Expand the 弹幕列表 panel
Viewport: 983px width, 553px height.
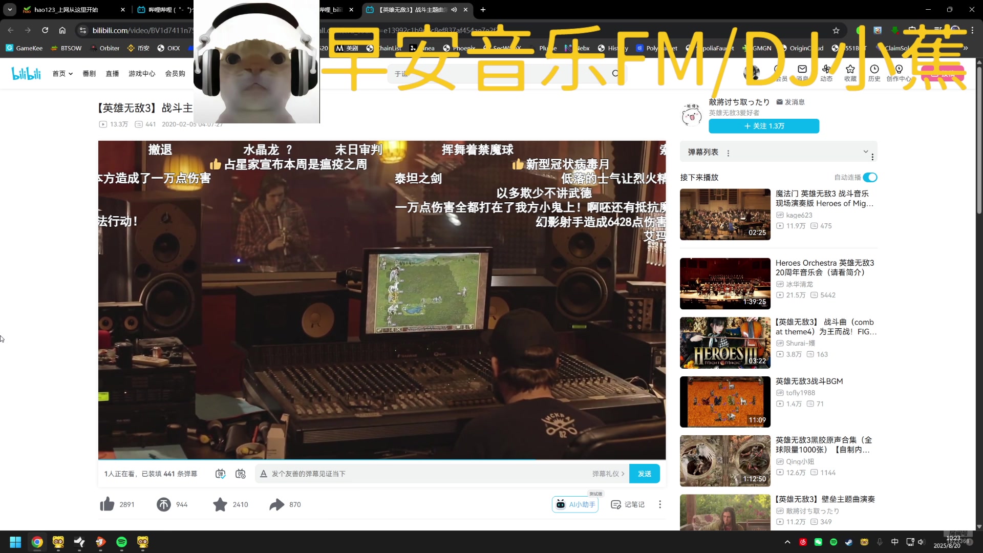[x=866, y=152]
